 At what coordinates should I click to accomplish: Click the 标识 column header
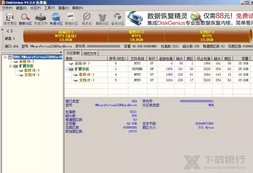tap(152, 59)
